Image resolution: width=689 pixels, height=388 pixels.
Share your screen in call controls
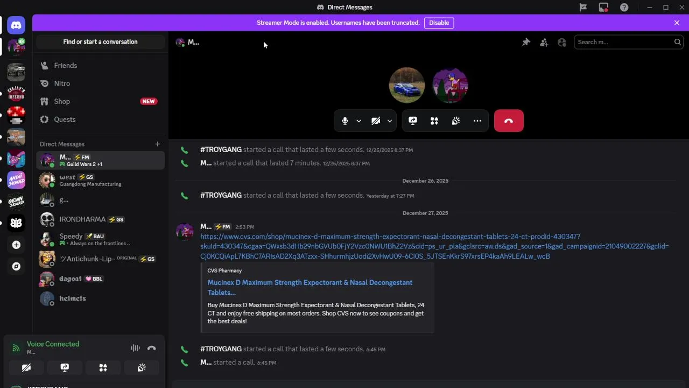[x=413, y=121]
